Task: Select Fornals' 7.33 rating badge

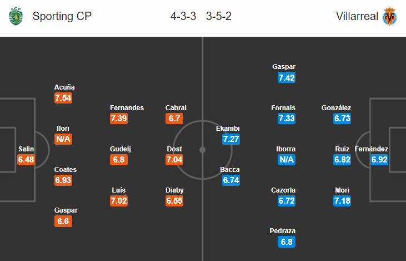Action: pos(287,119)
